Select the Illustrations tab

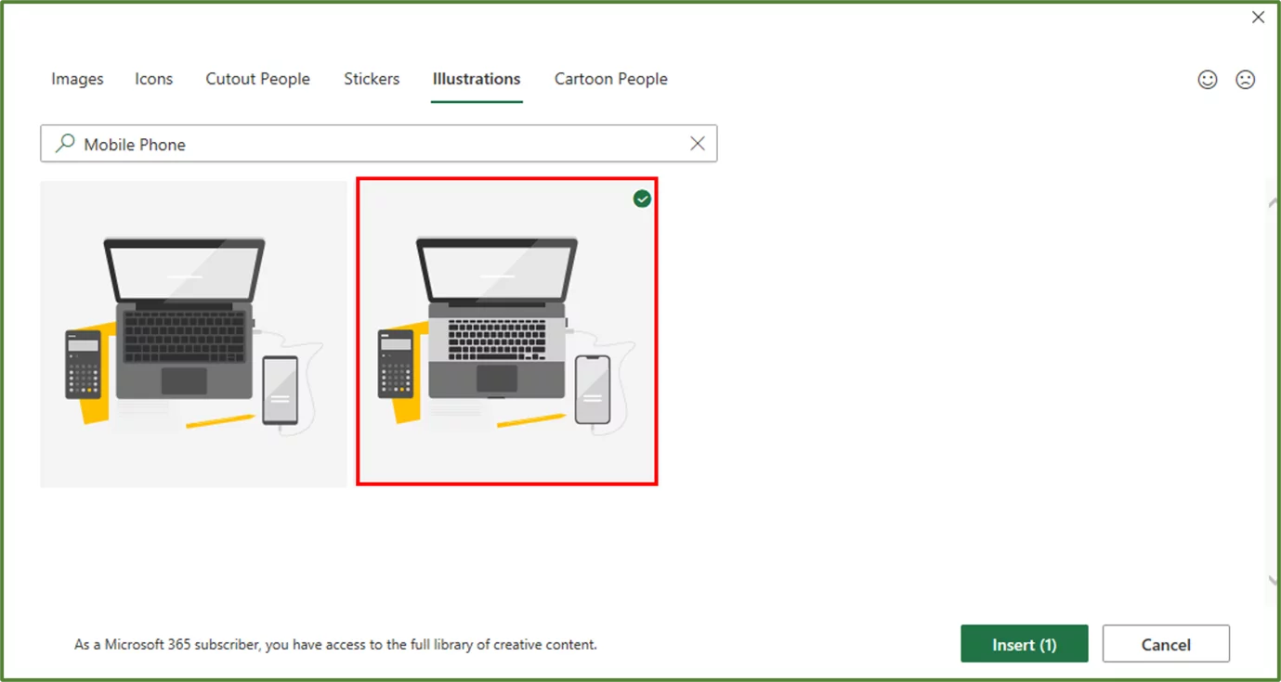pos(476,79)
